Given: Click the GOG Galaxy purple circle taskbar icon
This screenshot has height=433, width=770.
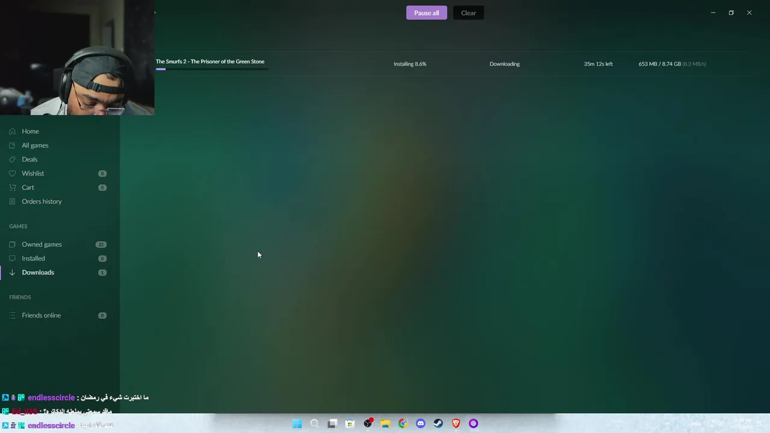Looking at the screenshot, I should pyautogui.click(x=473, y=423).
